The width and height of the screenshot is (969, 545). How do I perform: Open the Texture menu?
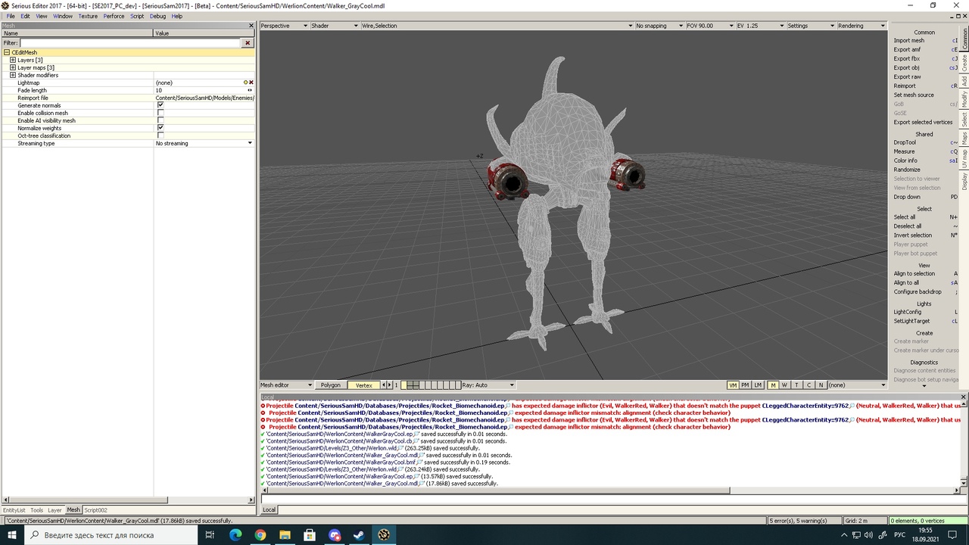pyautogui.click(x=88, y=16)
